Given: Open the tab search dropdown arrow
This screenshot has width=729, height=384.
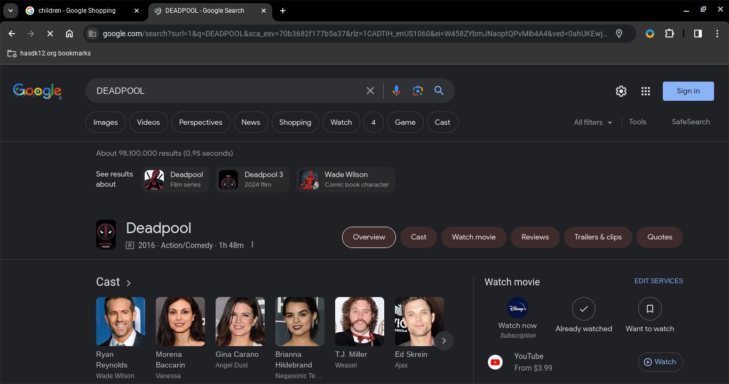Looking at the screenshot, I should pyautogui.click(x=10, y=11).
